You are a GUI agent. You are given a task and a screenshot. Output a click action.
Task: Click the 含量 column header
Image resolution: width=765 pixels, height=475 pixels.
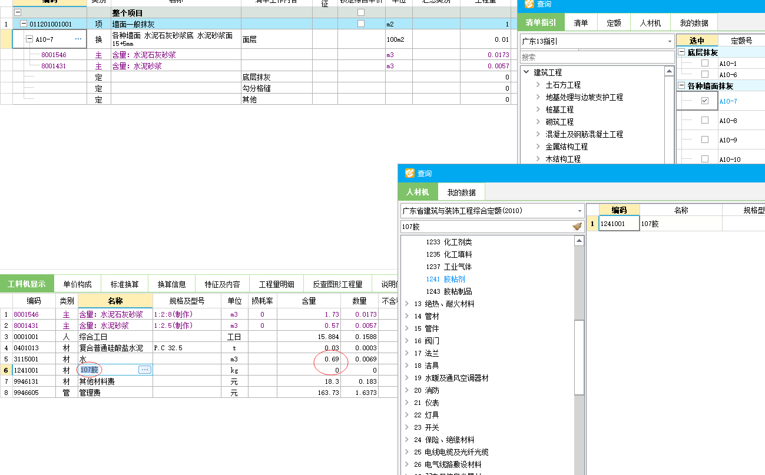(x=310, y=301)
